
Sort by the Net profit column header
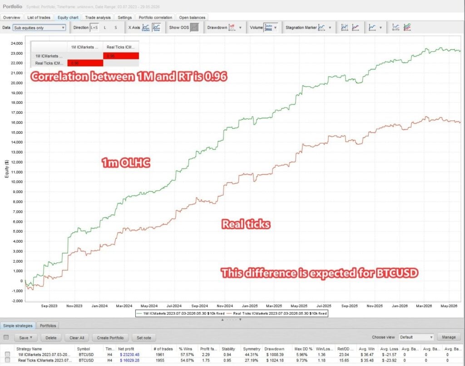(x=126, y=349)
